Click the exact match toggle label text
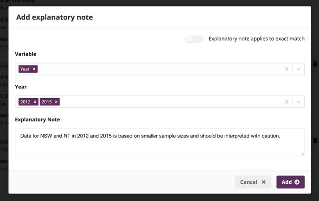Image resolution: width=319 pixels, height=201 pixels. click(x=256, y=39)
